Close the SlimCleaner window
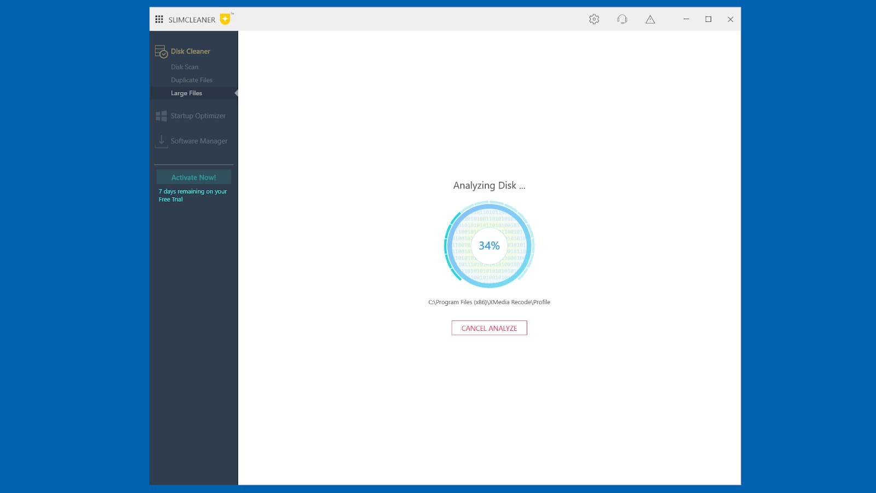The height and width of the screenshot is (493, 876). click(x=730, y=19)
